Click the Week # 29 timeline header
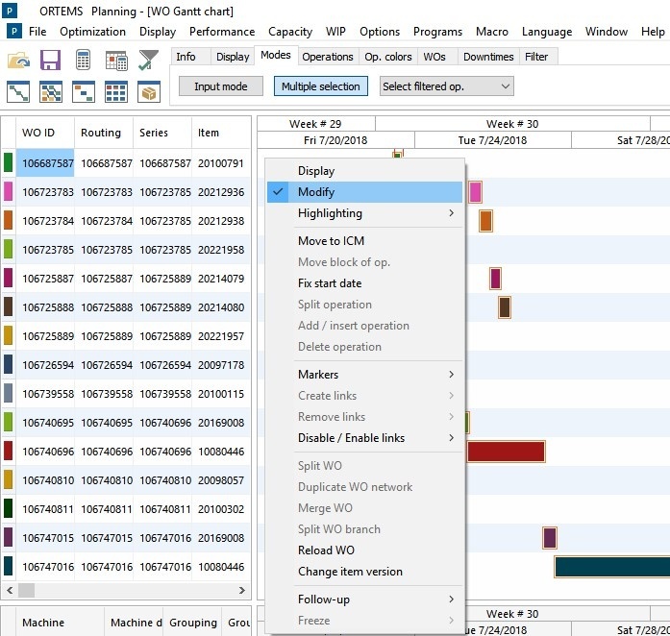 coord(315,124)
